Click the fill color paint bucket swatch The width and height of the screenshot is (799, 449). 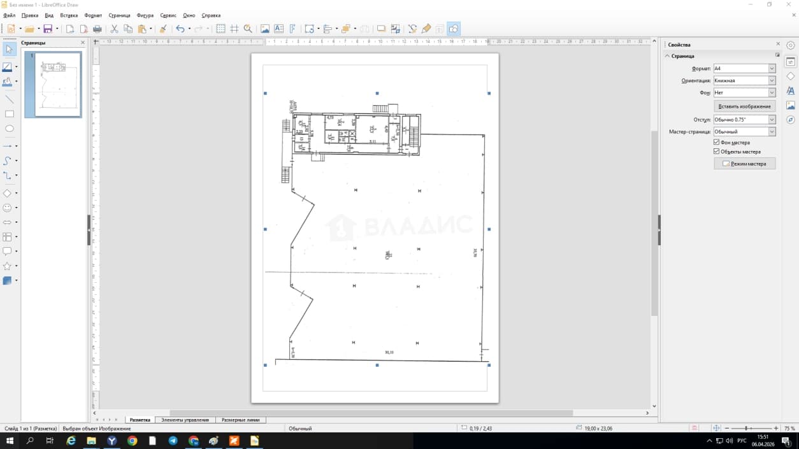point(8,82)
